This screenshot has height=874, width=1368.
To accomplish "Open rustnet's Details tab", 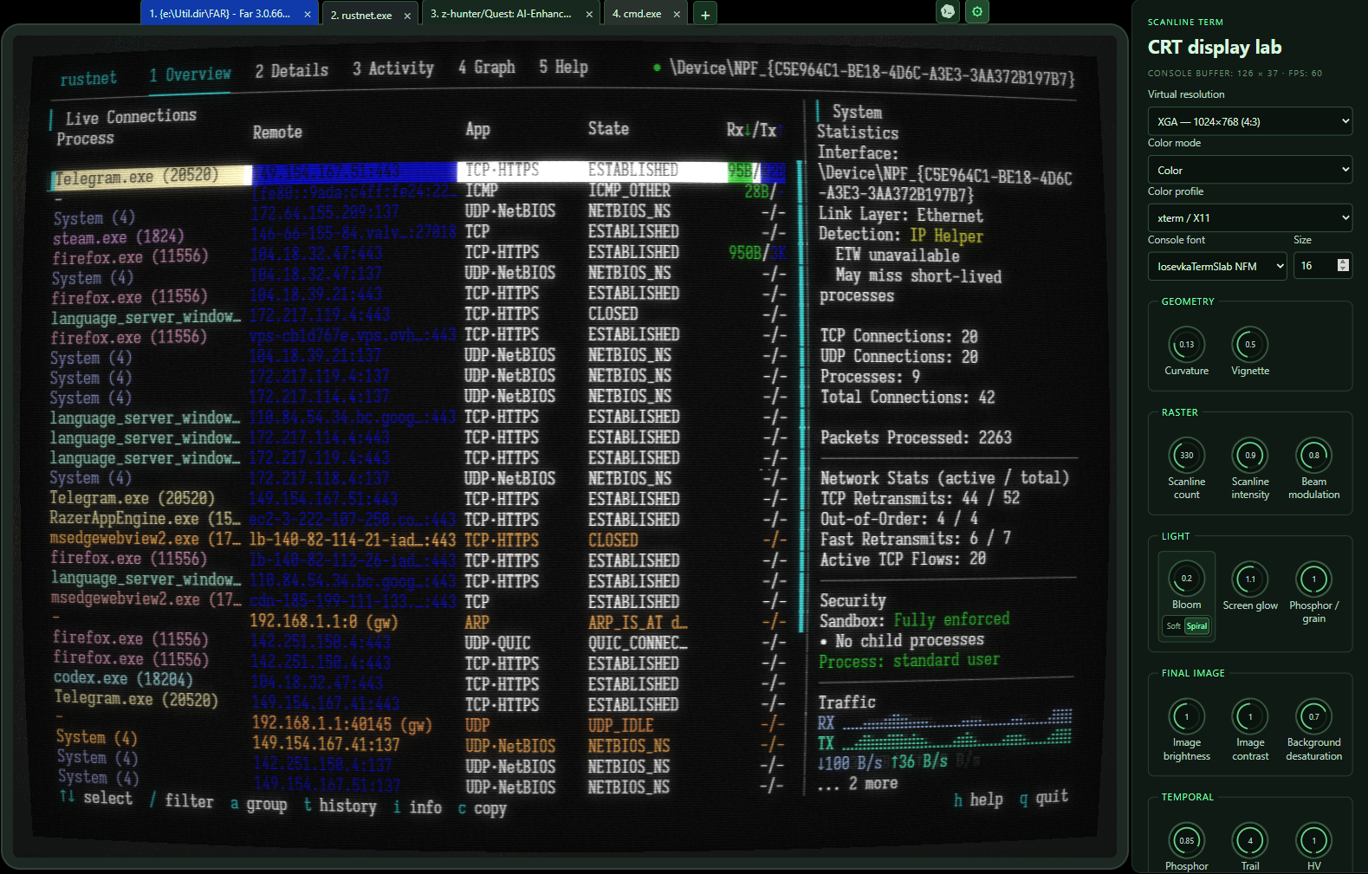I will 292,71.
